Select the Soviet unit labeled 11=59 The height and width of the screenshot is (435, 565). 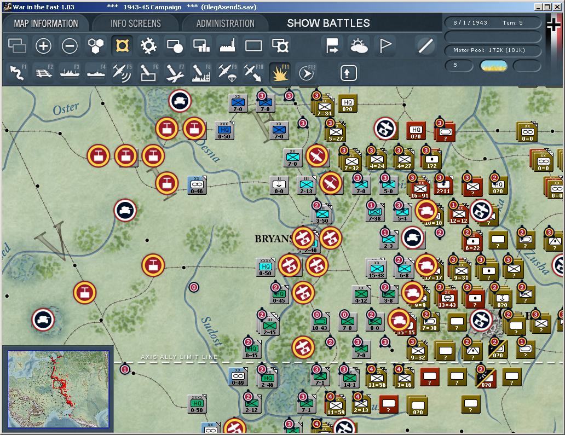pos(336,406)
